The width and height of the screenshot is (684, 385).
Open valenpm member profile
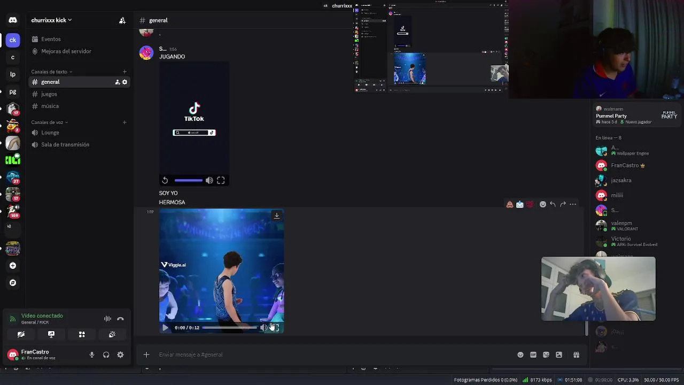pos(635,226)
